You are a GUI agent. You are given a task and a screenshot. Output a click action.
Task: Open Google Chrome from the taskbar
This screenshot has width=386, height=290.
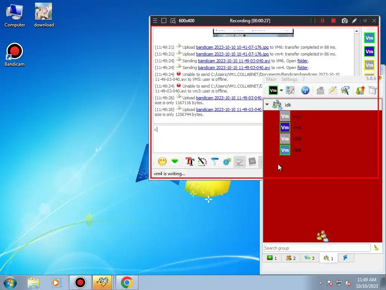127,282
